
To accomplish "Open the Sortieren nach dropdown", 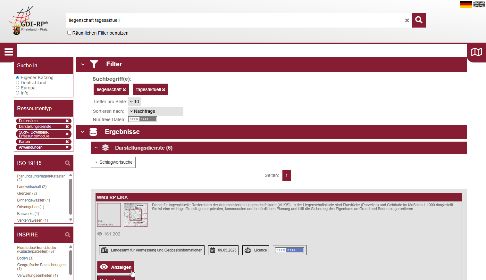I will tap(155, 111).
